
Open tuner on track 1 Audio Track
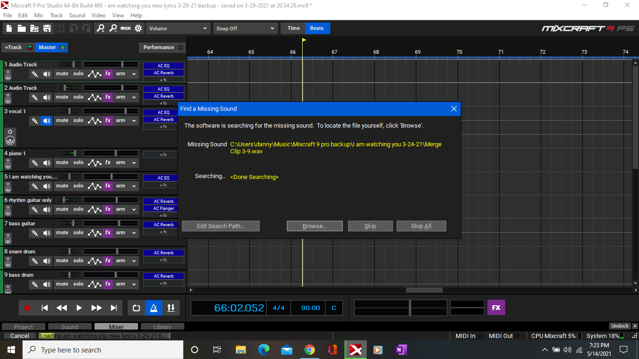coord(35,74)
